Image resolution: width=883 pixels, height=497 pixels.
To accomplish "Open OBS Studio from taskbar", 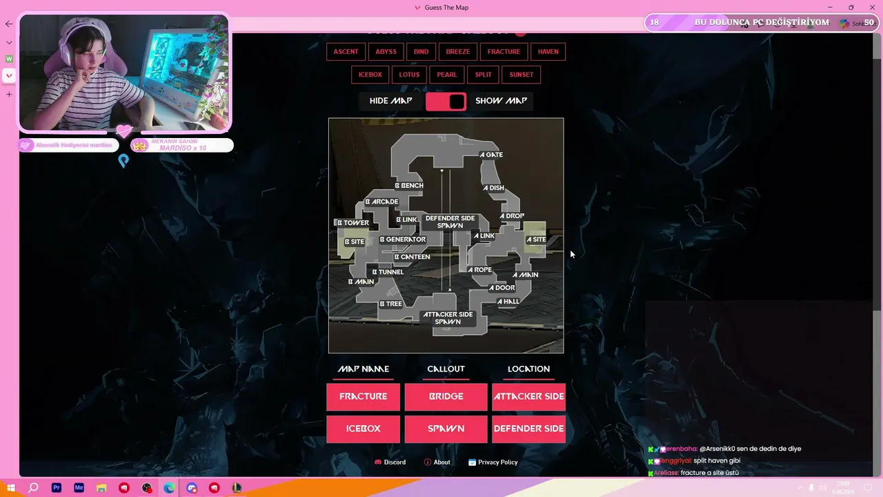I will click(x=147, y=488).
